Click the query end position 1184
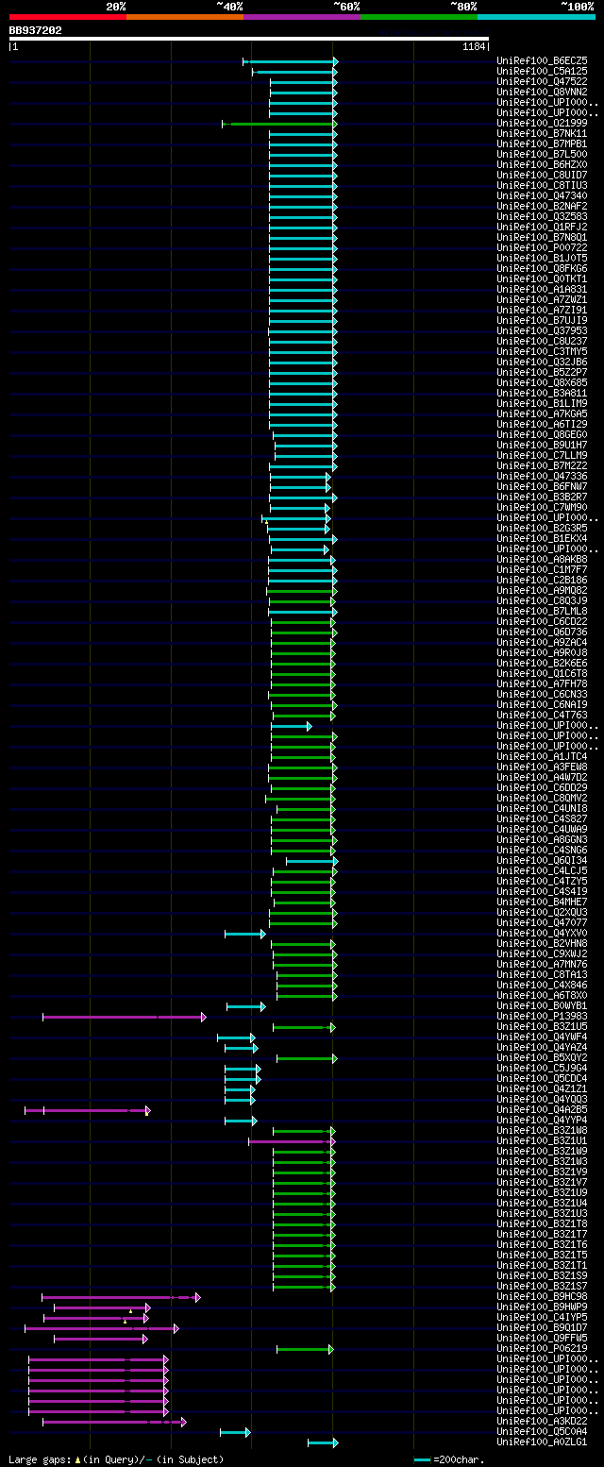 tap(475, 46)
